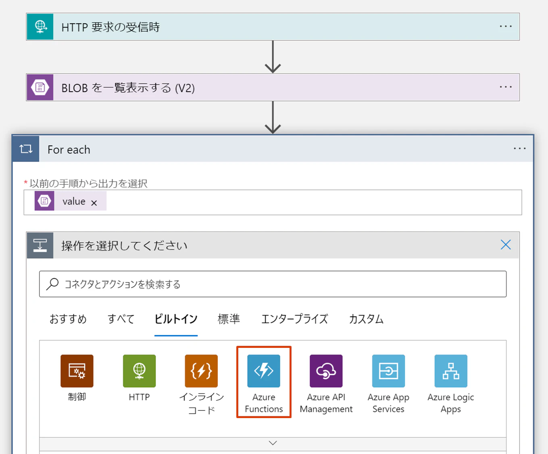This screenshot has width=548, height=454.
Task: Select the ビルトイン tab
Action: (x=176, y=319)
